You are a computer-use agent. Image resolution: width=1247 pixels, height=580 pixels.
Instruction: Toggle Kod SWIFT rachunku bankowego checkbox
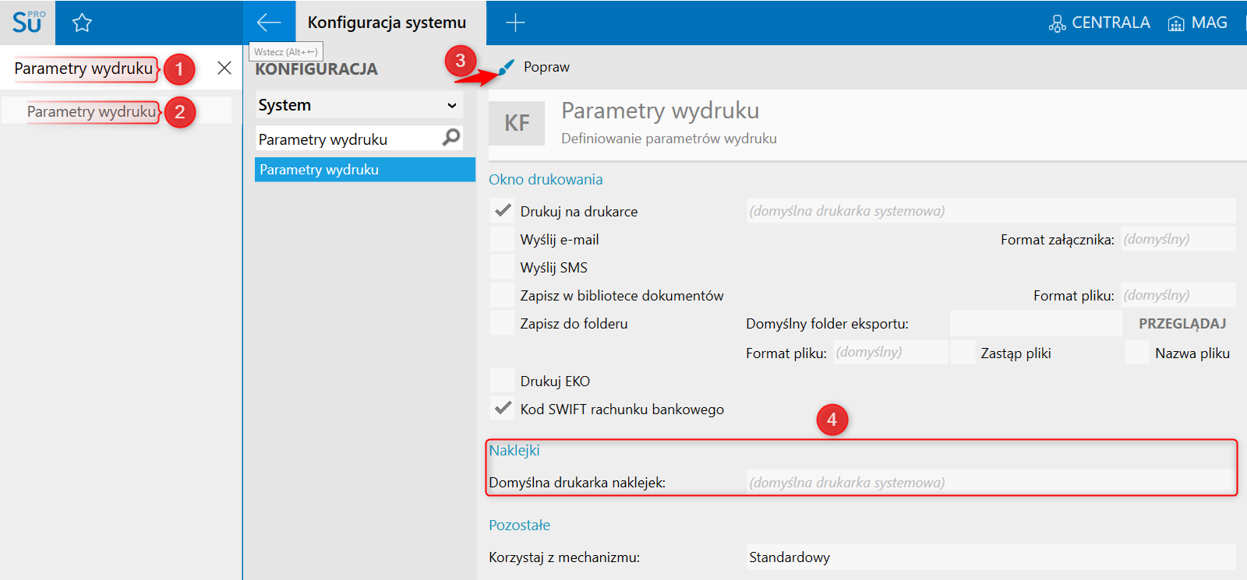[503, 409]
